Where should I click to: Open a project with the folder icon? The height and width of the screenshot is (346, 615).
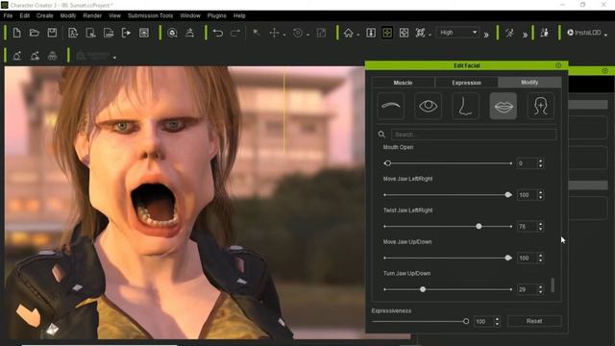[x=35, y=33]
